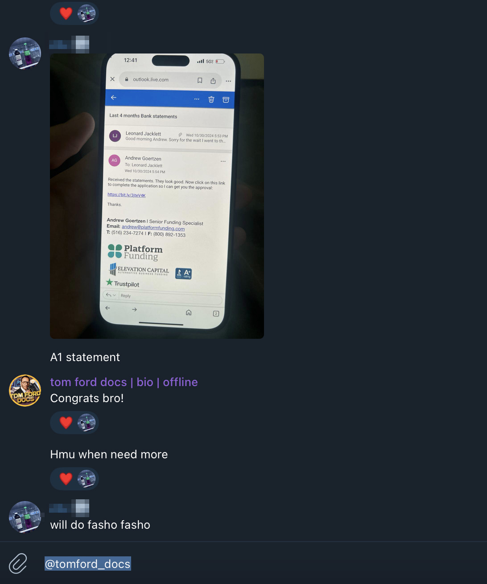This screenshot has height=584, width=487.
Task: Click the heart reaction under 'Congrats bro!'
Action: pyautogui.click(x=66, y=422)
